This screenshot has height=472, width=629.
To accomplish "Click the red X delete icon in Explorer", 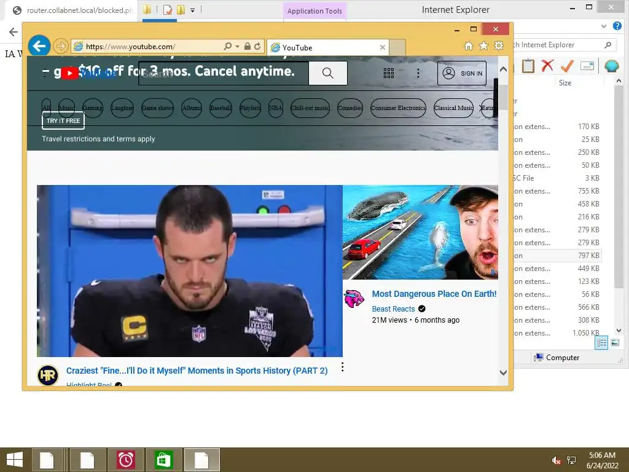I will point(547,65).
